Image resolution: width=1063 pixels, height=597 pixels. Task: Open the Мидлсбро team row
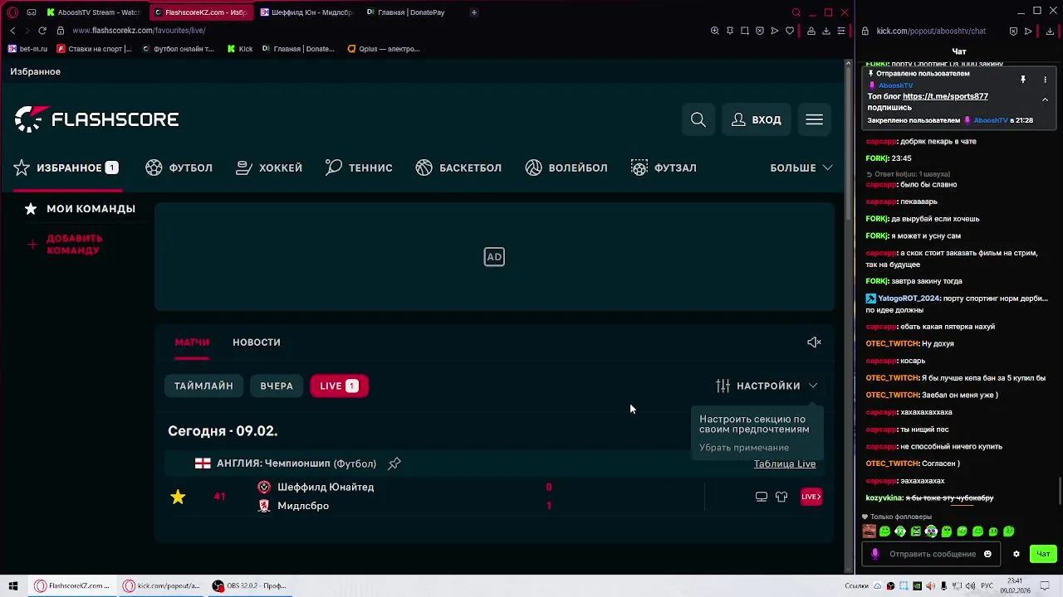click(303, 506)
